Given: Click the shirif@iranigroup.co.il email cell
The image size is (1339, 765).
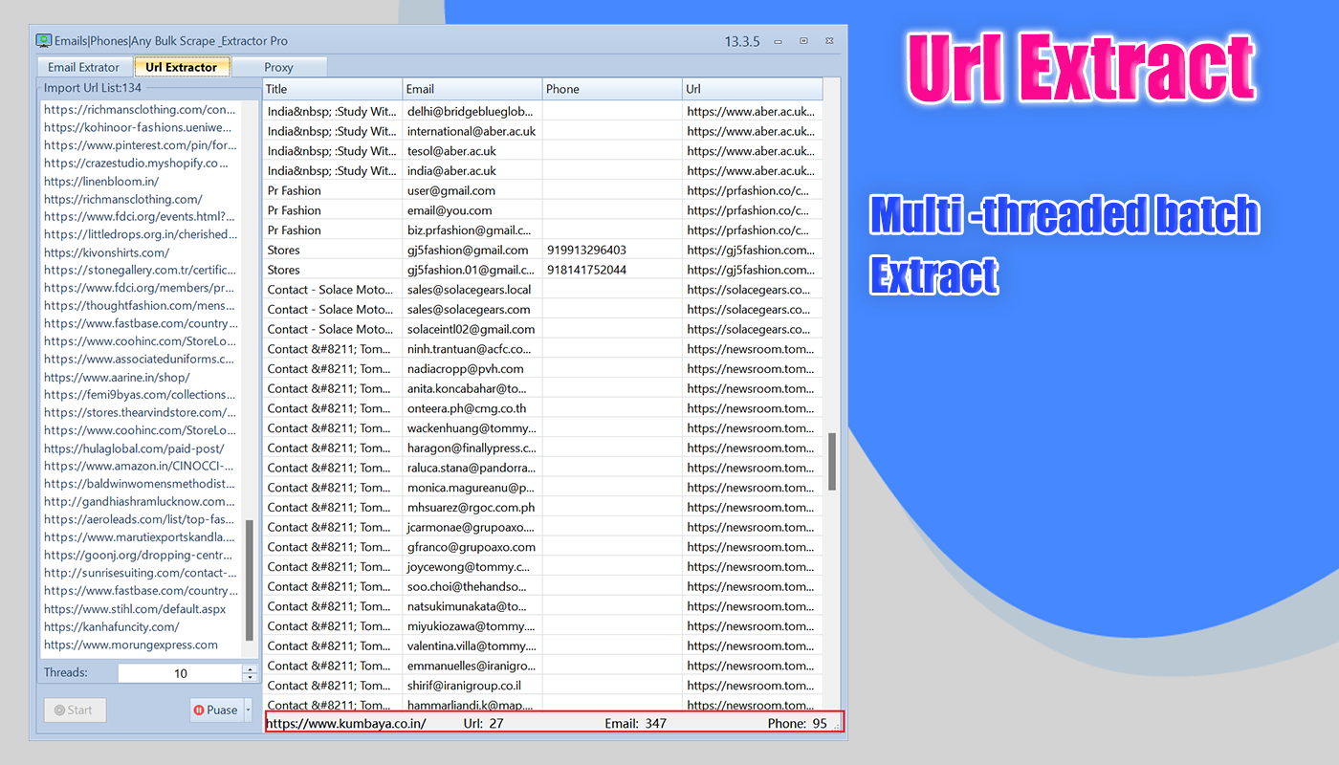Looking at the screenshot, I should [472, 686].
